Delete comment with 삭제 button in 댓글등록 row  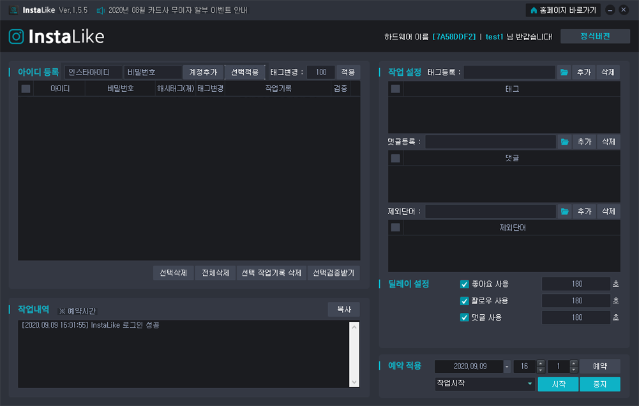click(x=608, y=141)
